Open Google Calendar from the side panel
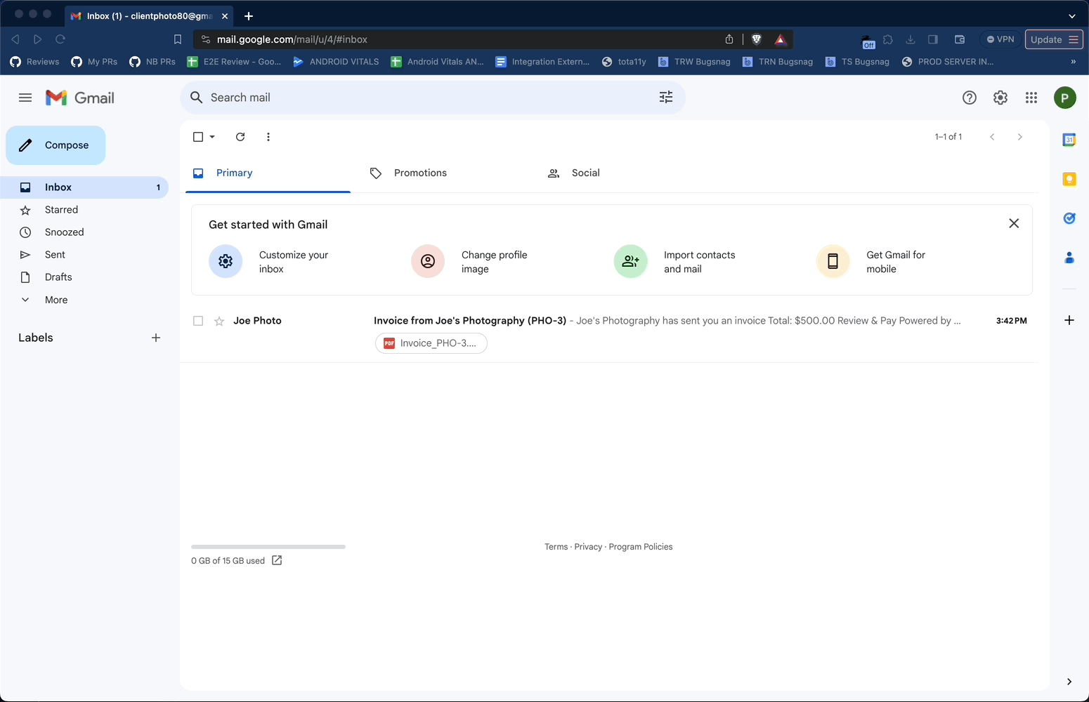This screenshot has height=702, width=1089. (1069, 140)
